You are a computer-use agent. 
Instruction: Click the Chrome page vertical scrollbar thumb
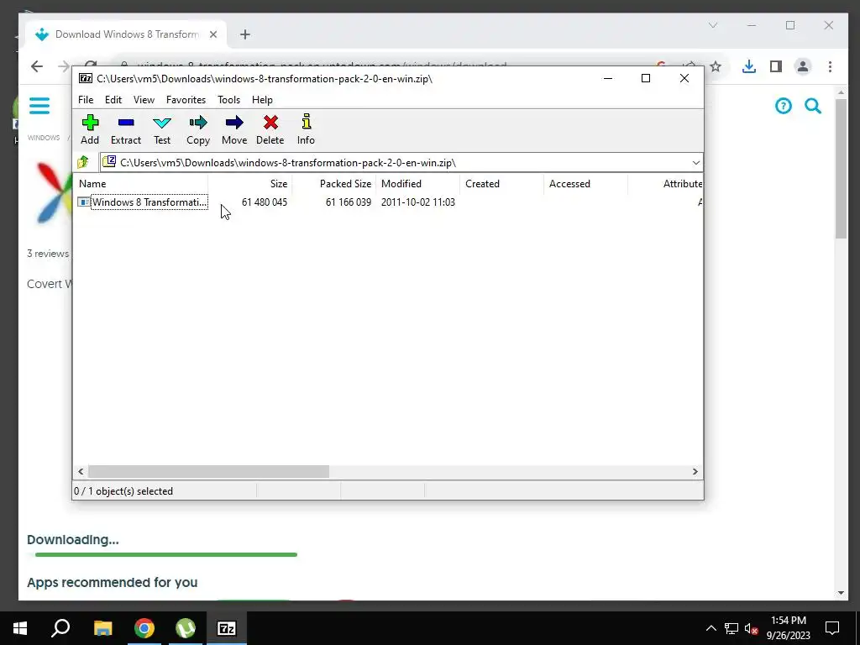click(842, 169)
